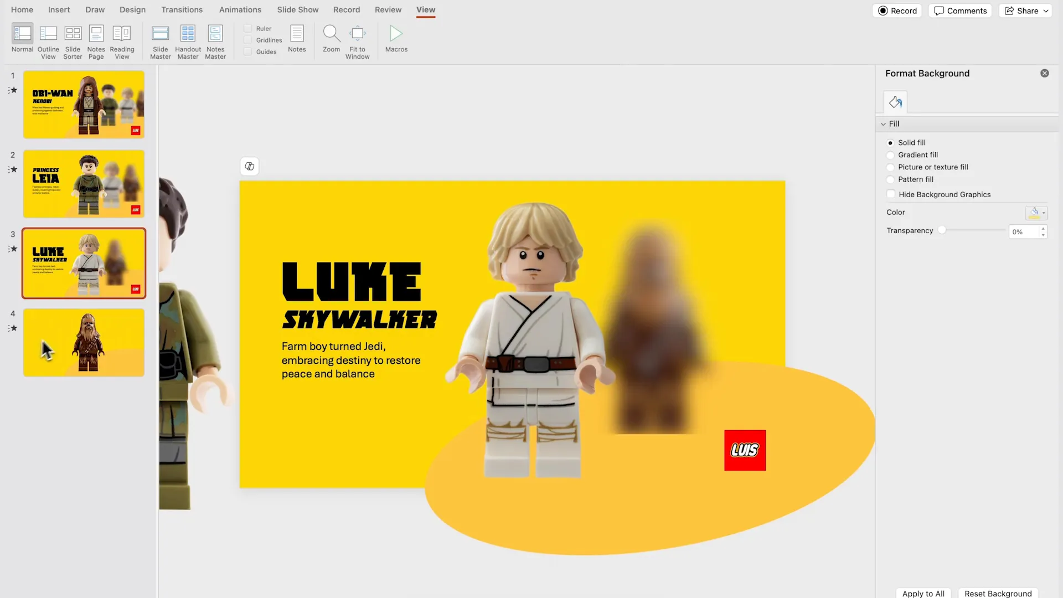Toggle the Notes pane button
Image resolution: width=1063 pixels, height=598 pixels.
click(297, 39)
